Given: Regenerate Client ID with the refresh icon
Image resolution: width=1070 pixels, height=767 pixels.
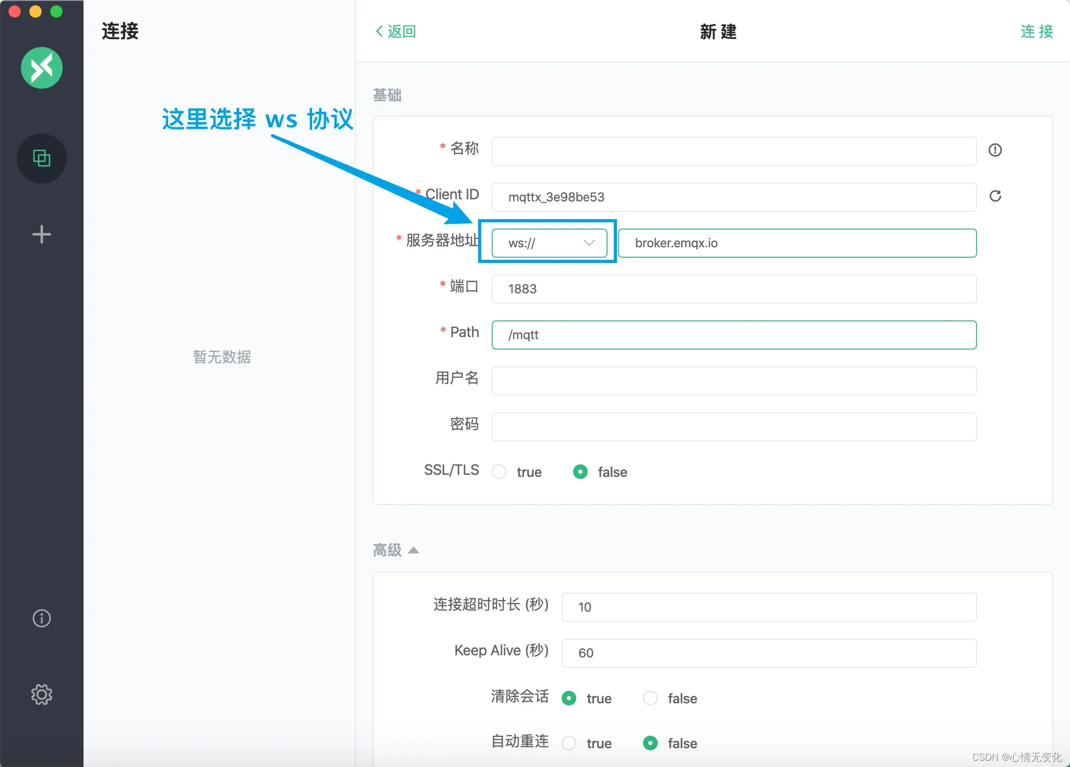Looking at the screenshot, I should click(995, 196).
